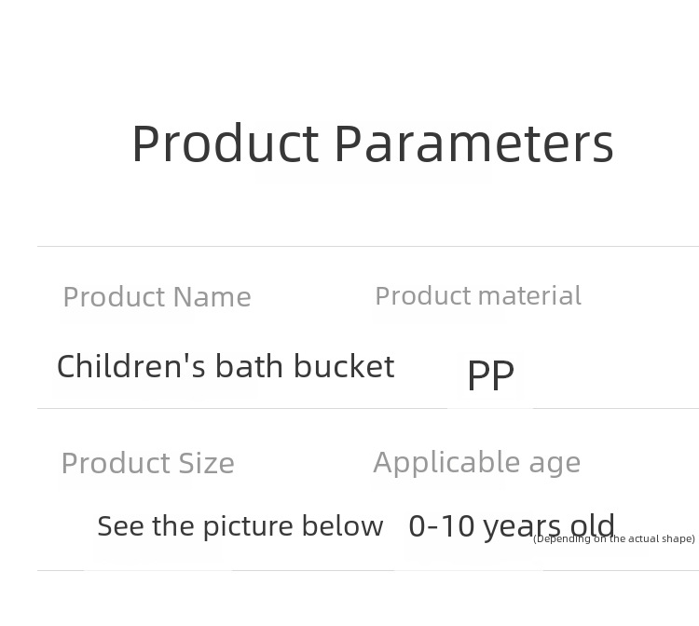Click the word "age" in Applicable age
699x626 pixels.
click(x=553, y=463)
